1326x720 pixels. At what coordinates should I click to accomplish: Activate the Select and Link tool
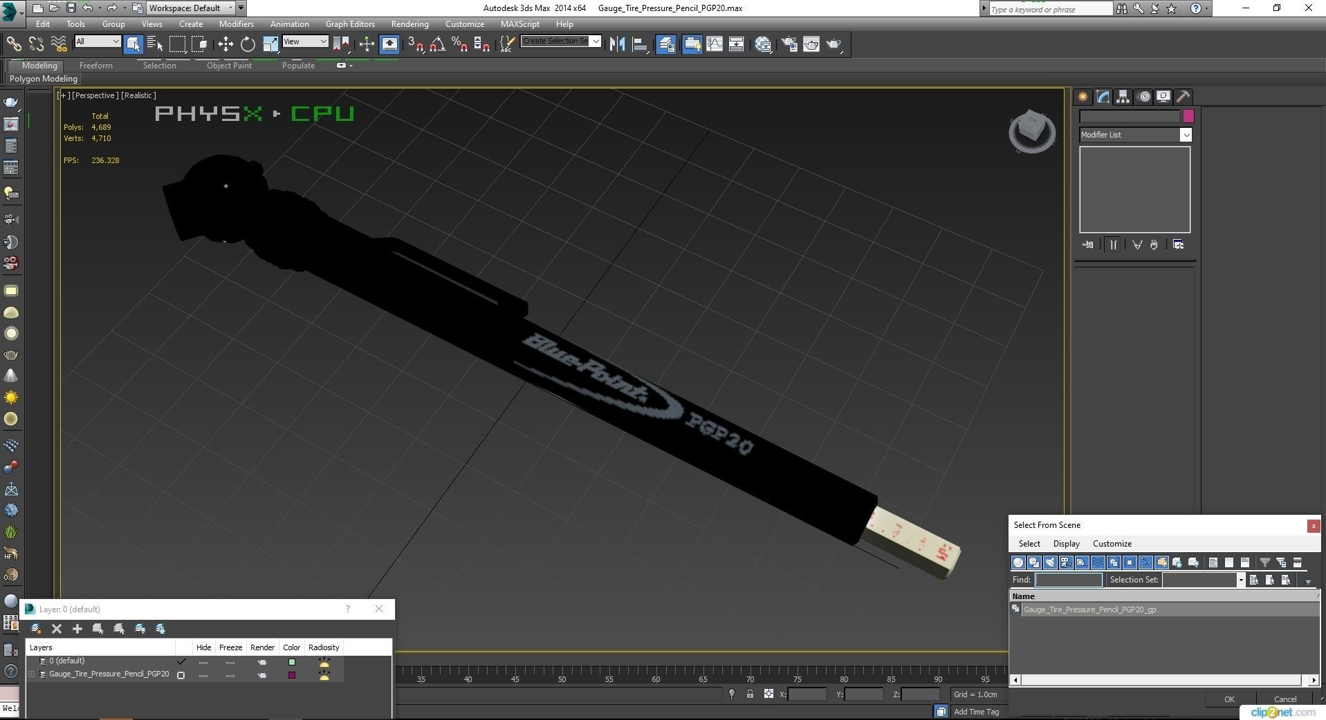click(x=14, y=44)
